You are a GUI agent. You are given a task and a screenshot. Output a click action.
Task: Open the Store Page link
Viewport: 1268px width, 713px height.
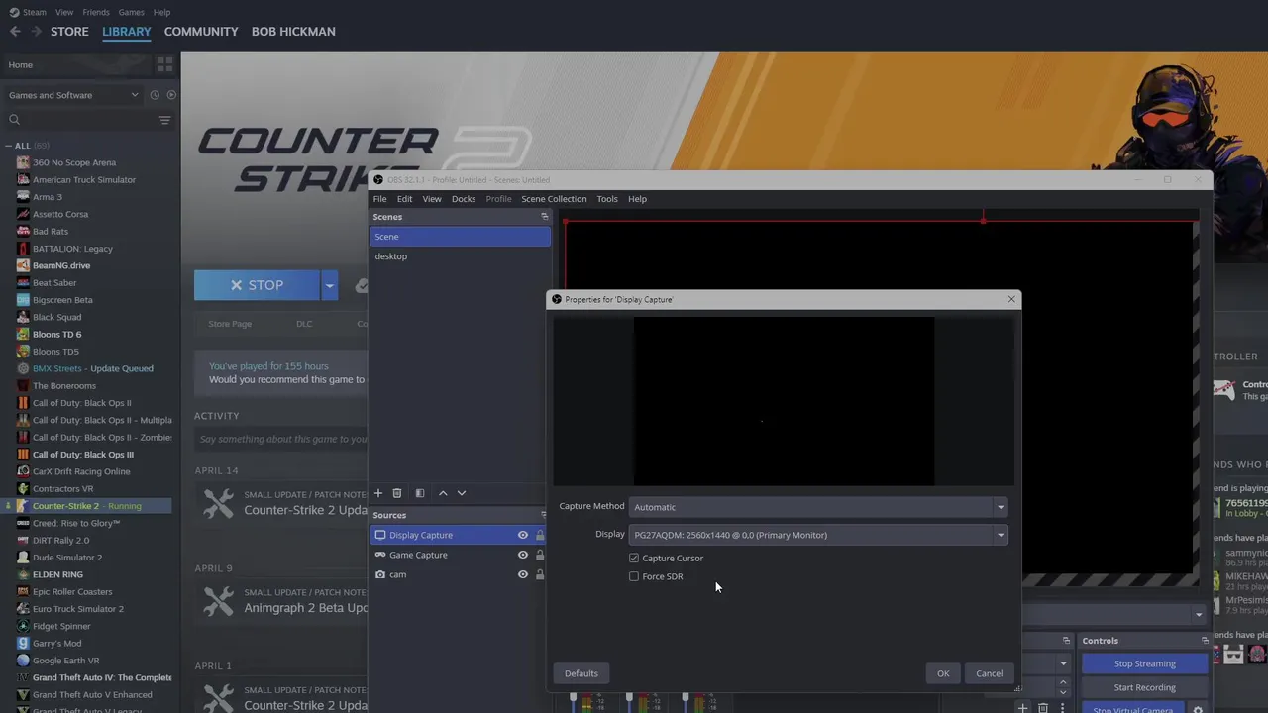pos(230,324)
